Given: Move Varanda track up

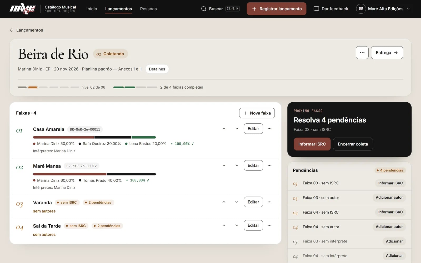Looking at the screenshot, I should 224,202.
